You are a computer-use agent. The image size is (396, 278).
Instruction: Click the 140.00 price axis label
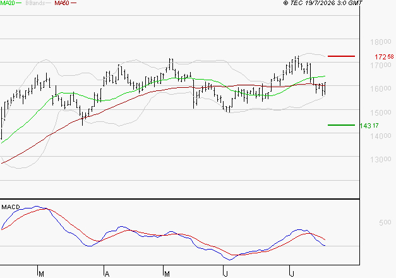[381, 136]
